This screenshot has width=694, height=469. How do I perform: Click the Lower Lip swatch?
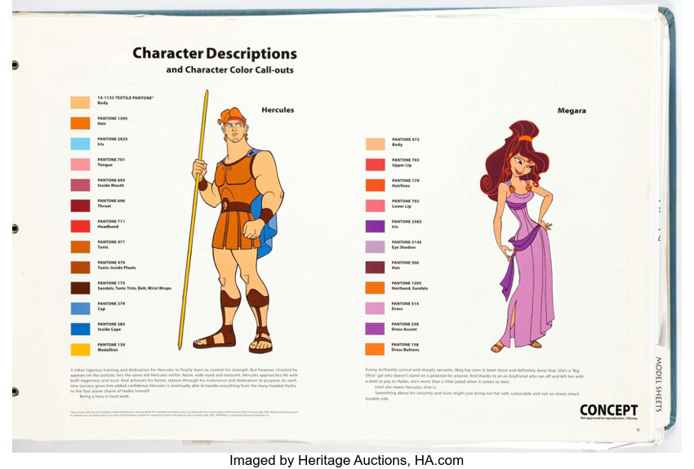click(x=375, y=206)
